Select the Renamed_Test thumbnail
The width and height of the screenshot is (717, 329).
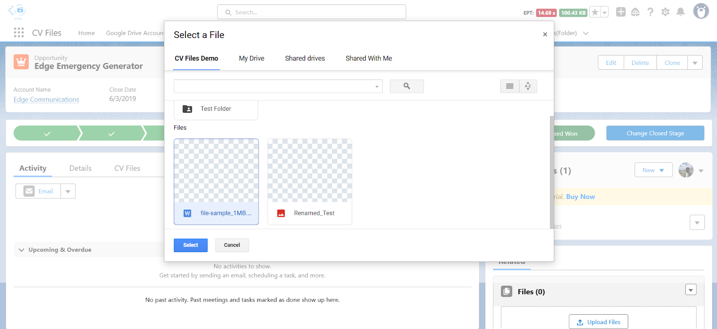point(310,170)
